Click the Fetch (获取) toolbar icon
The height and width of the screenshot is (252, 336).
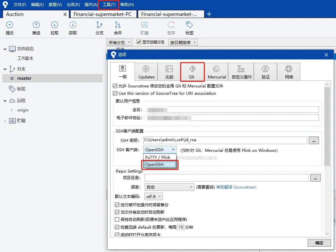[x=73, y=25]
